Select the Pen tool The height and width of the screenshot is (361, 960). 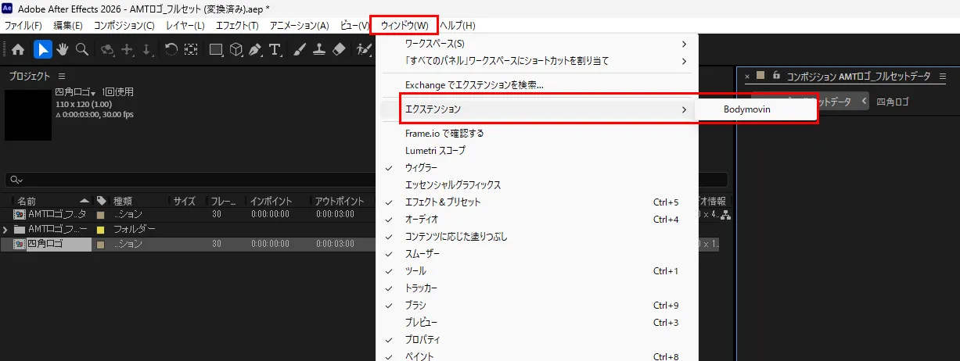tap(255, 49)
